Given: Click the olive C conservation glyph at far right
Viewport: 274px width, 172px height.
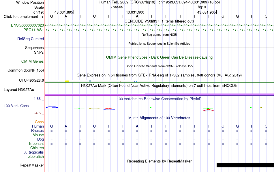Looking at the screenshot, I should (x=266, y=107).
